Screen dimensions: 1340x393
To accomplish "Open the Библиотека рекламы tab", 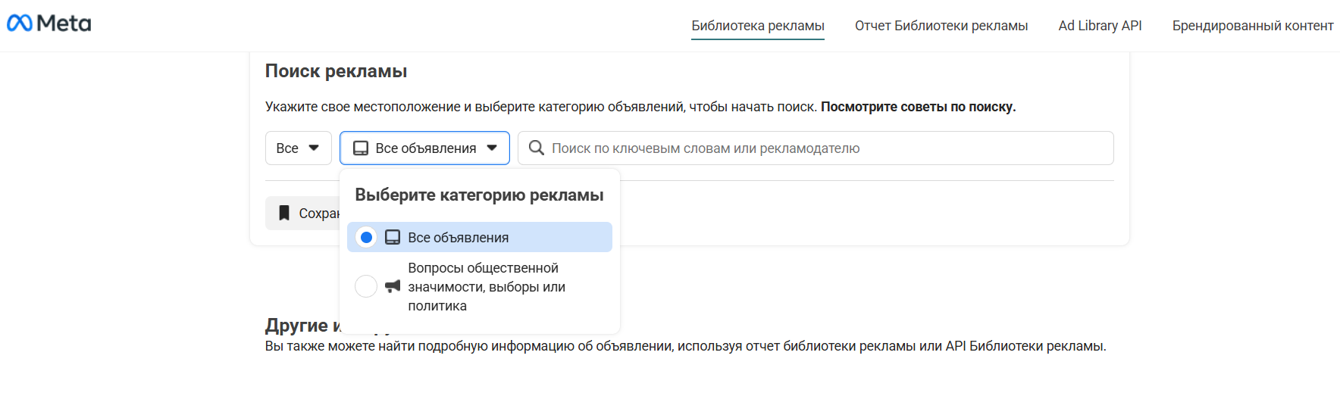I will [758, 26].
